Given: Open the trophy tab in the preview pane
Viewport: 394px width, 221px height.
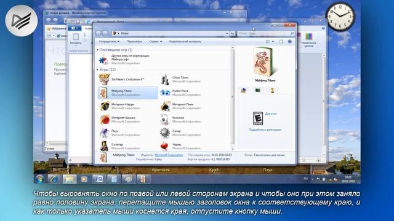Looking at the screenshot, I should point(272,90).
